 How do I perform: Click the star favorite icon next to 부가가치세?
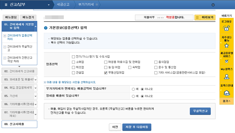tap(97, 4)
